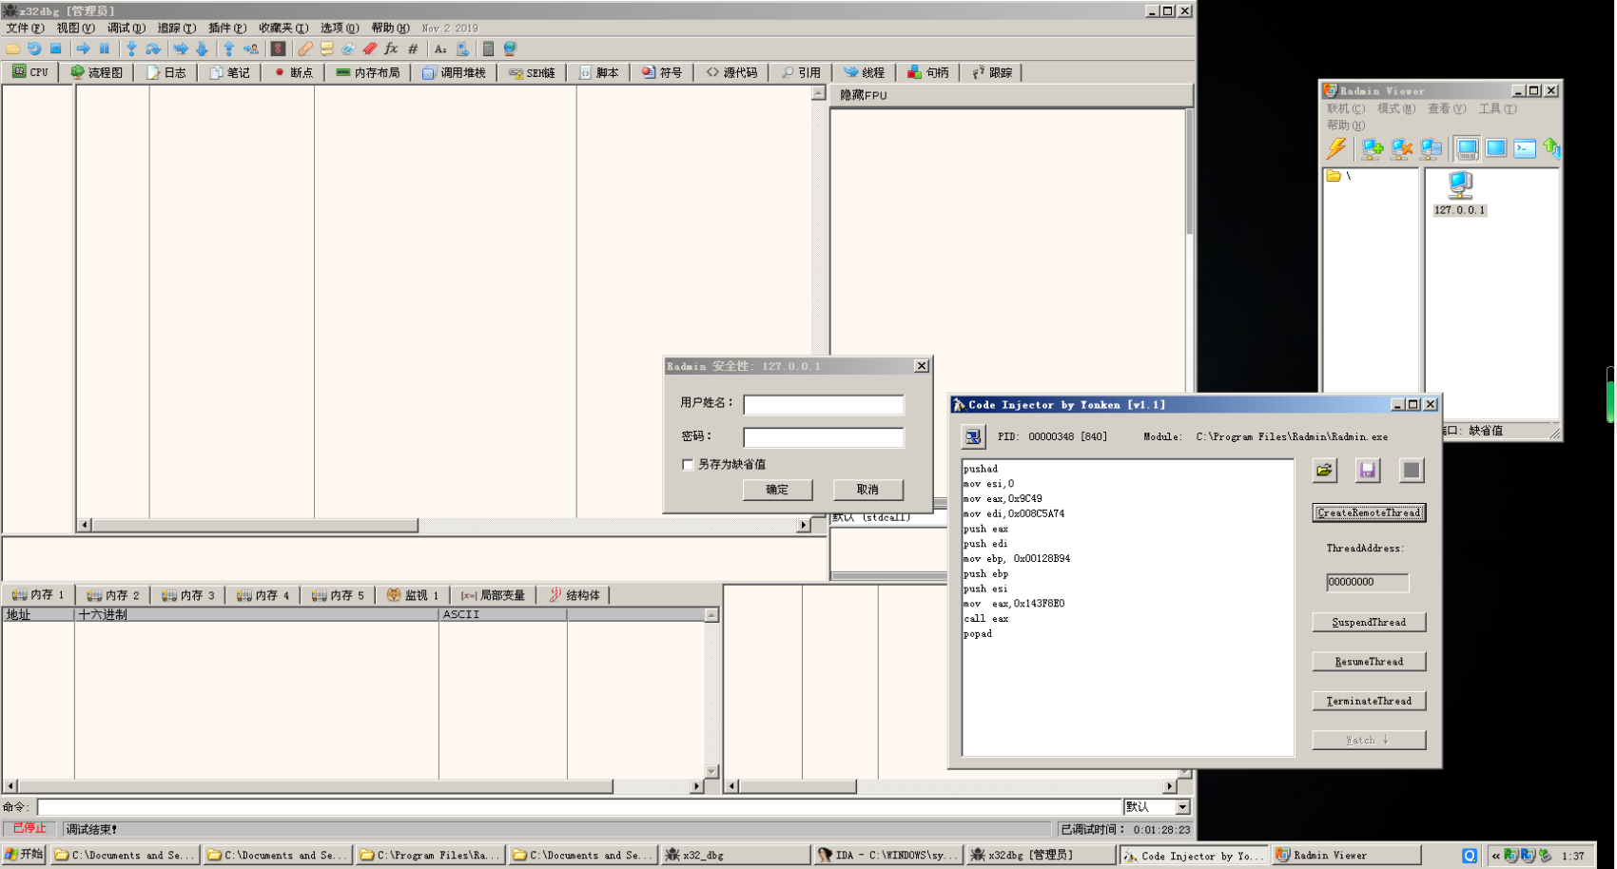Click the patches bandage icon
This screenshot has width=1617, height=869.
tap(304, 48)
